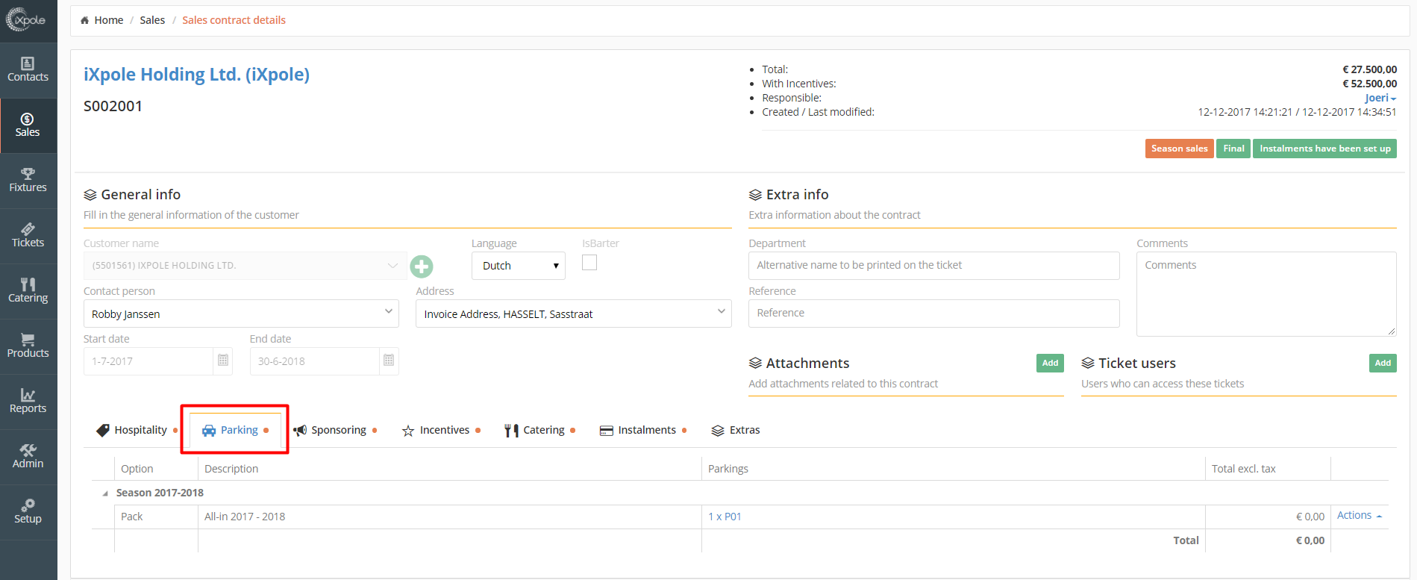Click the Comments text area
Viewport: 1417px width, 580px height.
click(1266, 294)
